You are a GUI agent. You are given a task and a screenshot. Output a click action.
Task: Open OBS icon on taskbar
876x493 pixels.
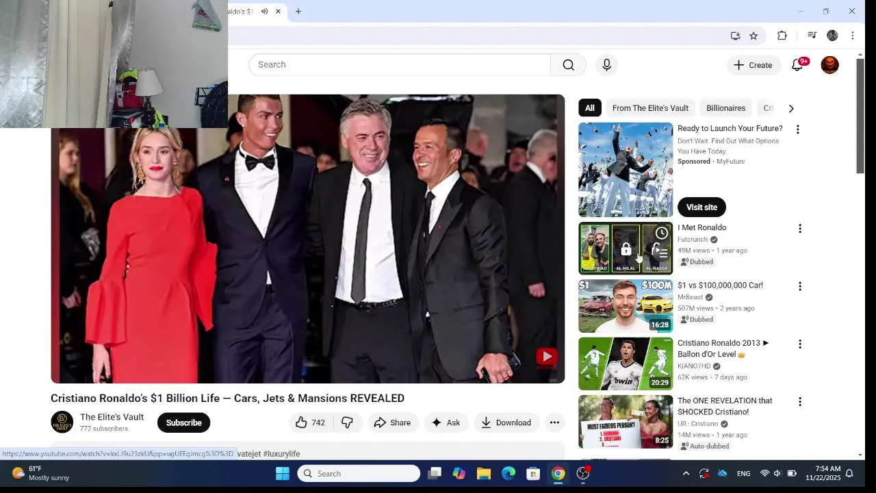coord(583,474)
